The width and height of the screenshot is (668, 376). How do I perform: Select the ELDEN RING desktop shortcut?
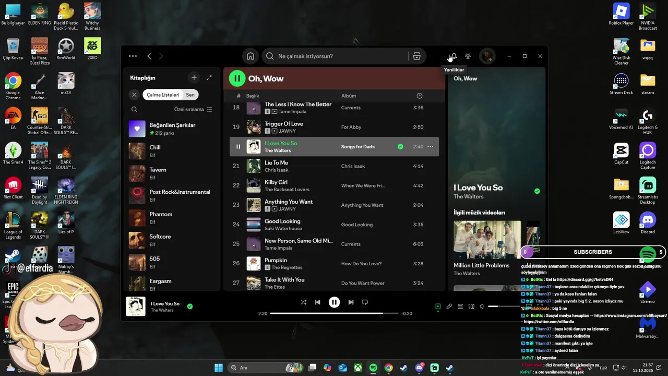coord(40,15)
